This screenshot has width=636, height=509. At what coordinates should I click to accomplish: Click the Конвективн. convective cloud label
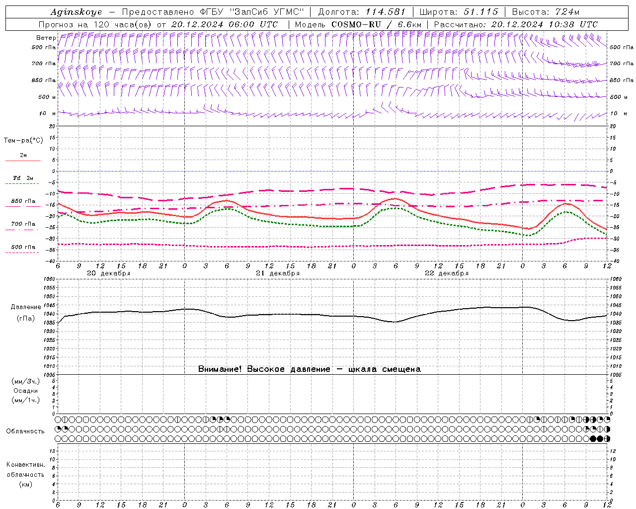(x=25, y=465)
